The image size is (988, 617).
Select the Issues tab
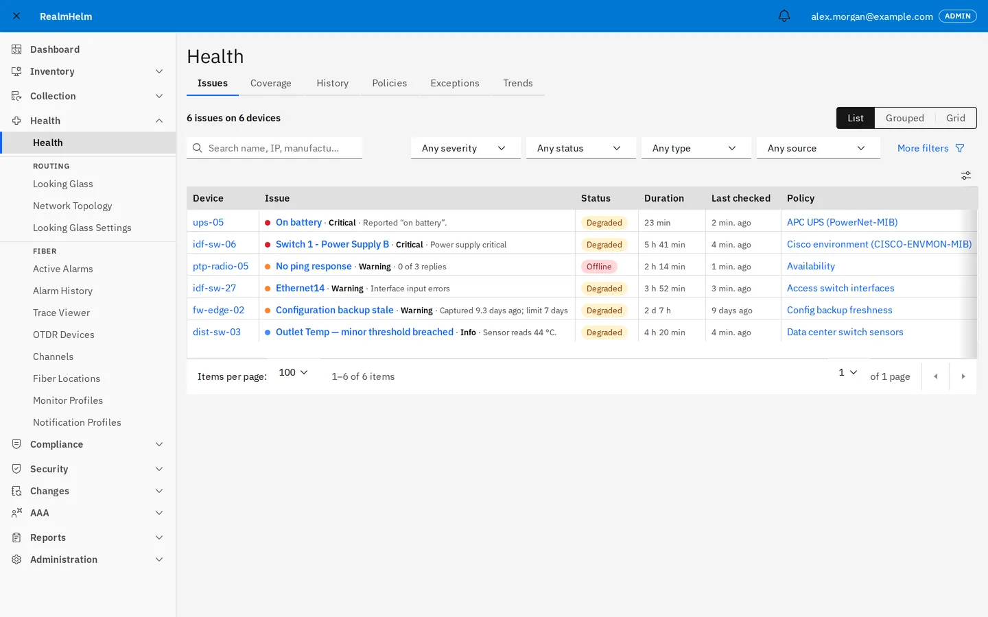tap(212, 83)
